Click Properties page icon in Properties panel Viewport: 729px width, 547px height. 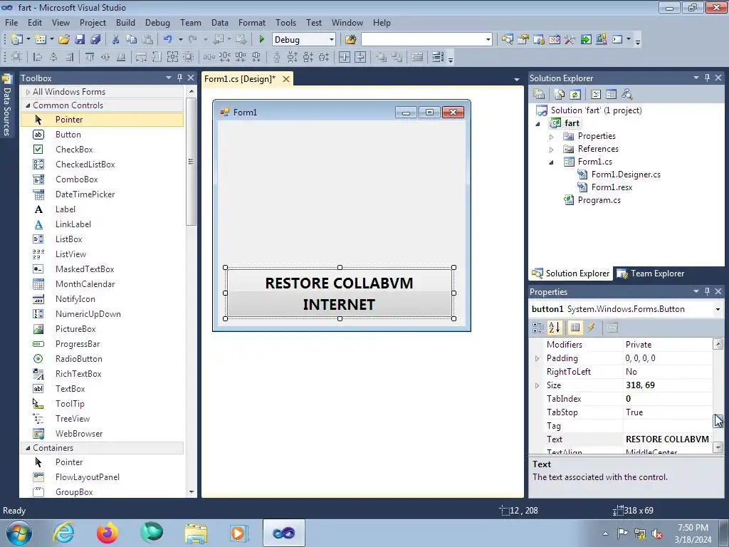(x=612, y=328)
